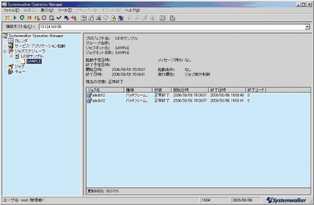Click the first jobdb12 row icon
Screen dimensions: 314x205
click(89, 95)
